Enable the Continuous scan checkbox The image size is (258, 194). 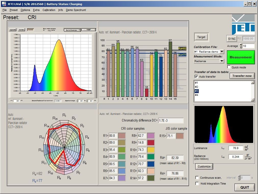(x=197, y=178)
